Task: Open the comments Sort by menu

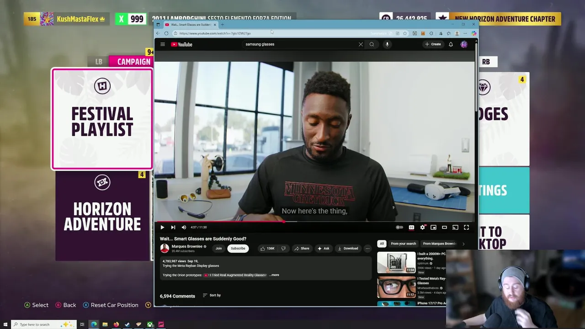Action: (x=212, y=295)
